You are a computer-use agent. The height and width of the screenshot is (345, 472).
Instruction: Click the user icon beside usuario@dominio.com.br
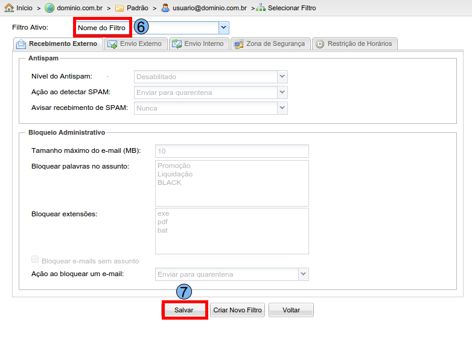coord(165,8)
